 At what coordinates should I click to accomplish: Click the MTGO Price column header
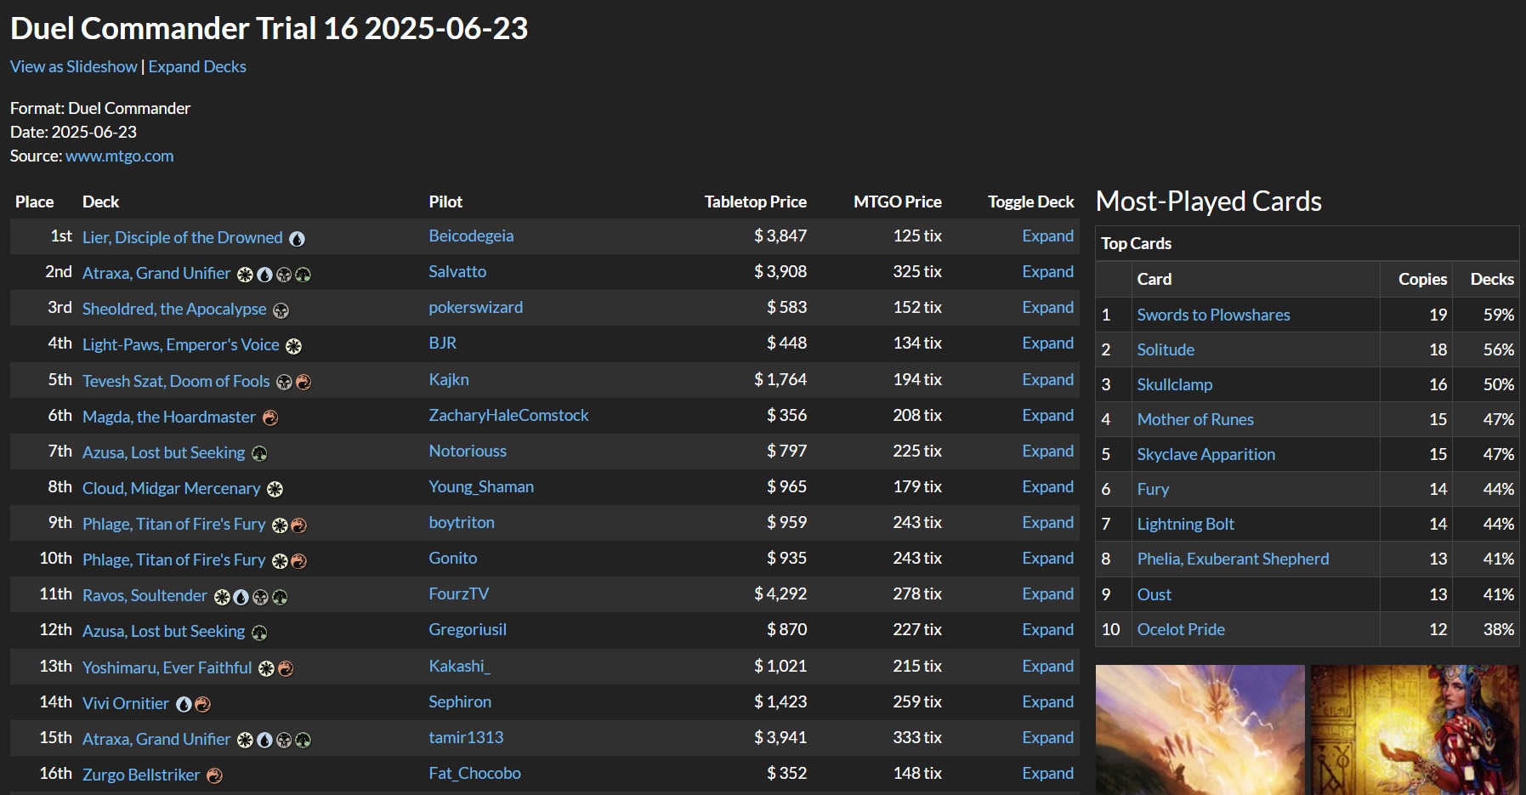click(x=898, y=202)
